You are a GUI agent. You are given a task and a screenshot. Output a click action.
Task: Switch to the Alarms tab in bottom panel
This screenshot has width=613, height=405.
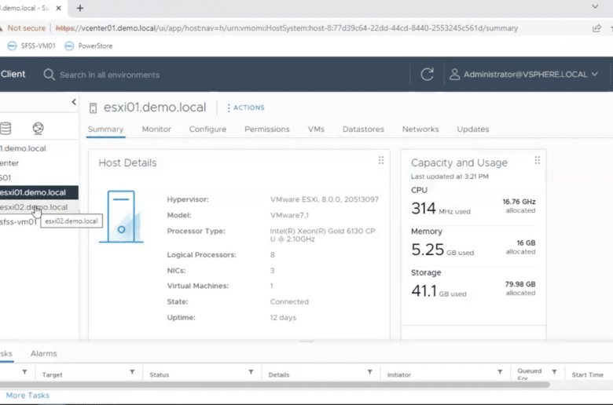44,353
